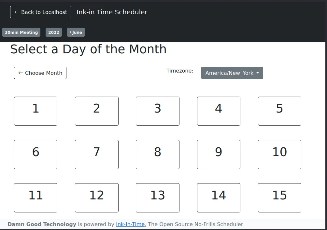
Task: Open the Ink-In-Time footer link
Action: tap(130, 224)
